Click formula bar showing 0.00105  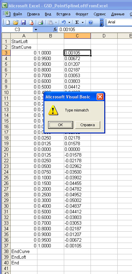coord(96,29)
